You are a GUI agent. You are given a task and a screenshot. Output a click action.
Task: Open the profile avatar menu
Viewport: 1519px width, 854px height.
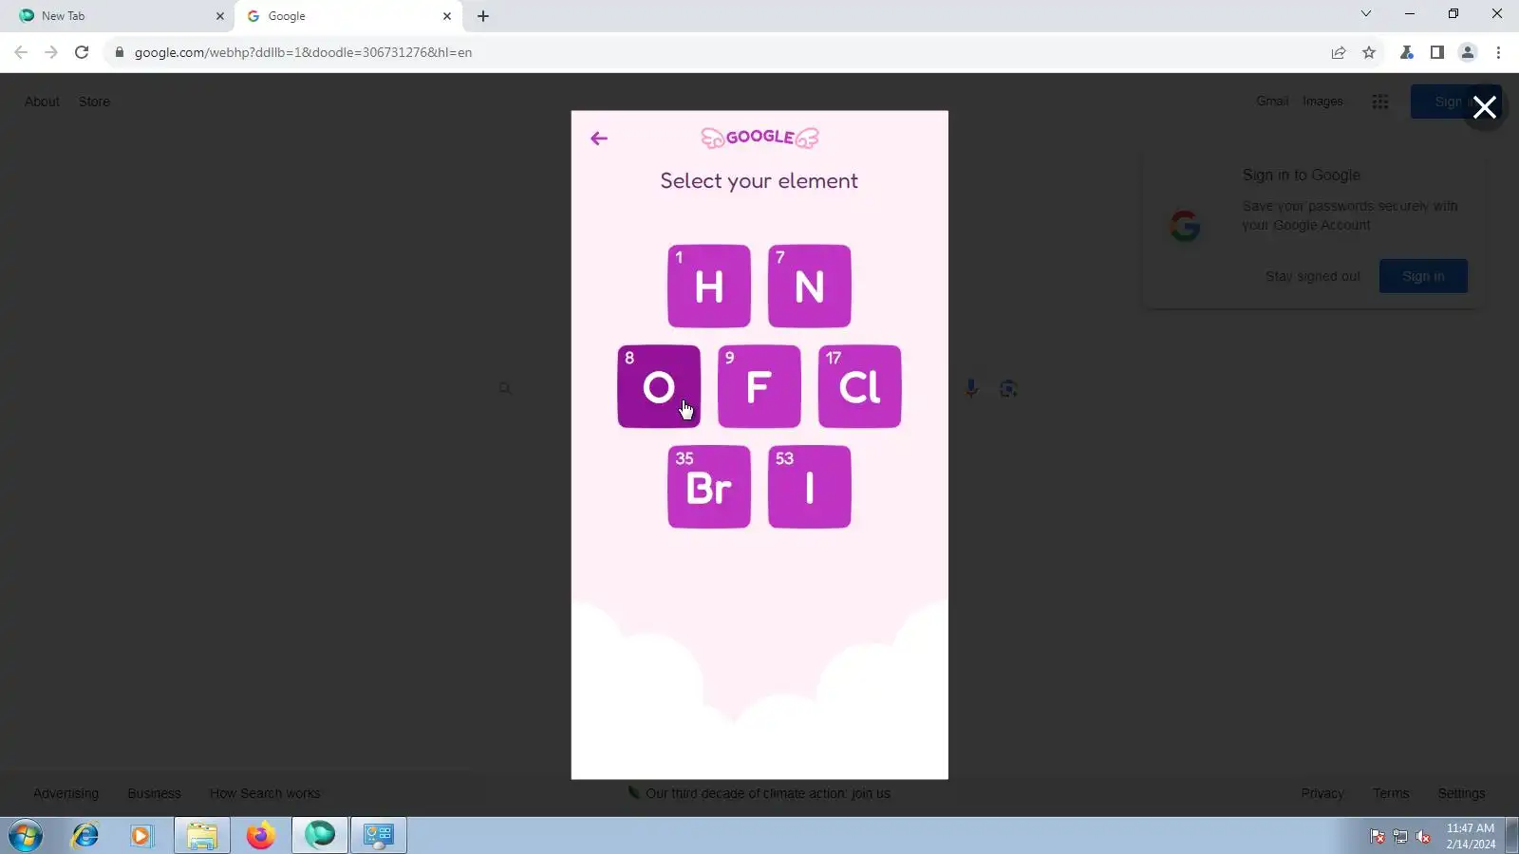click(x=1468, y=52)
